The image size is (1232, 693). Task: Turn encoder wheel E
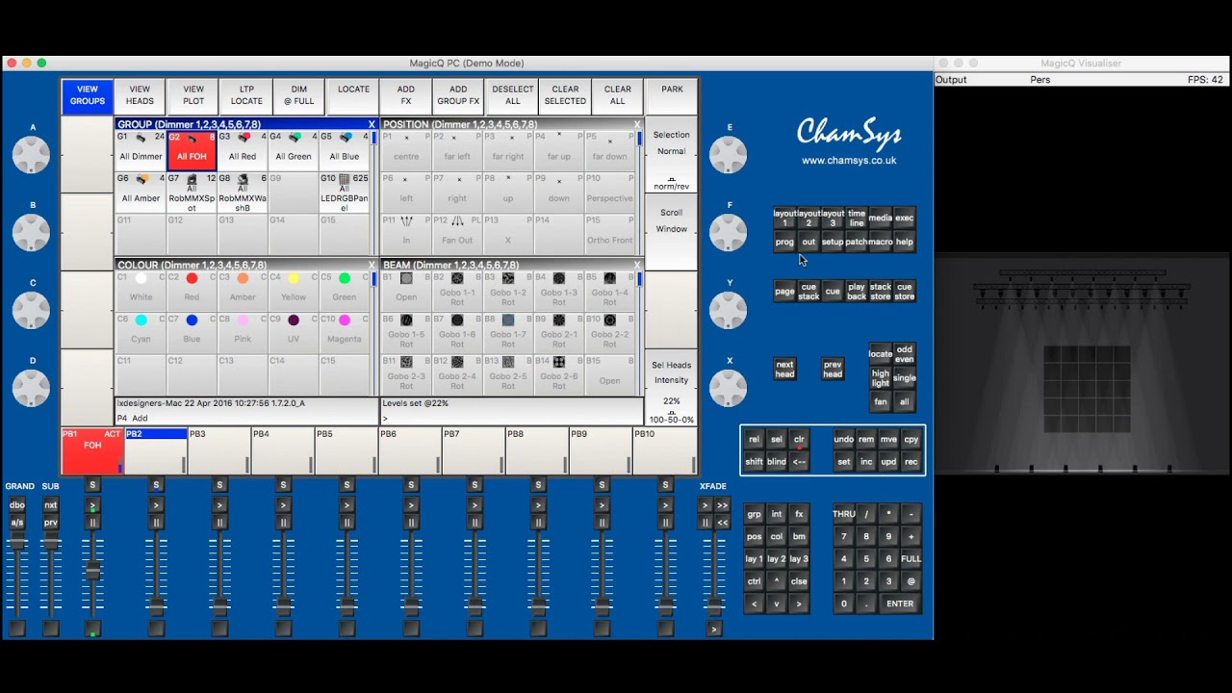pos(728,154)
